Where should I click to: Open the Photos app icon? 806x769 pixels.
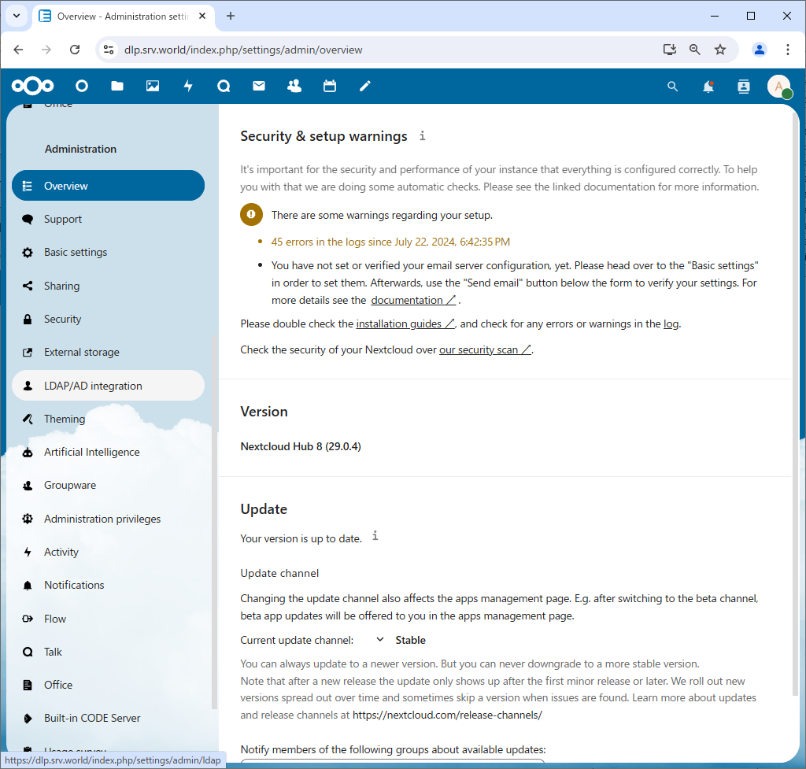(153, 86)
